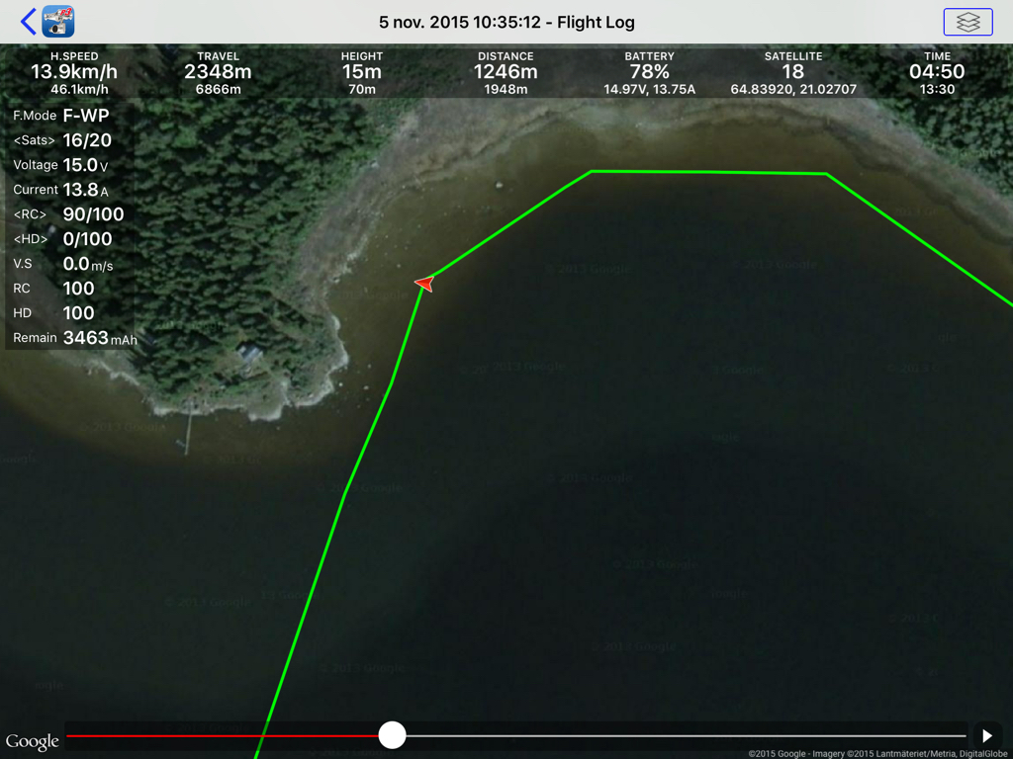This screenshot has height=759, width=1013.
Task: Open the map layers button
Action: click(967, 22)
